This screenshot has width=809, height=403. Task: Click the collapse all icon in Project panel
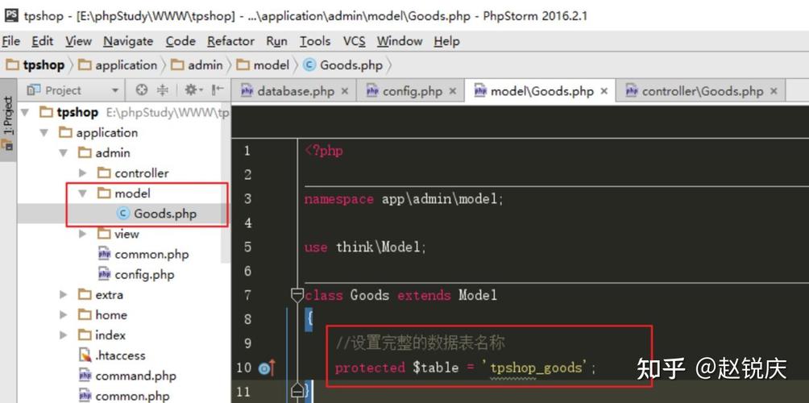(163, 90)
